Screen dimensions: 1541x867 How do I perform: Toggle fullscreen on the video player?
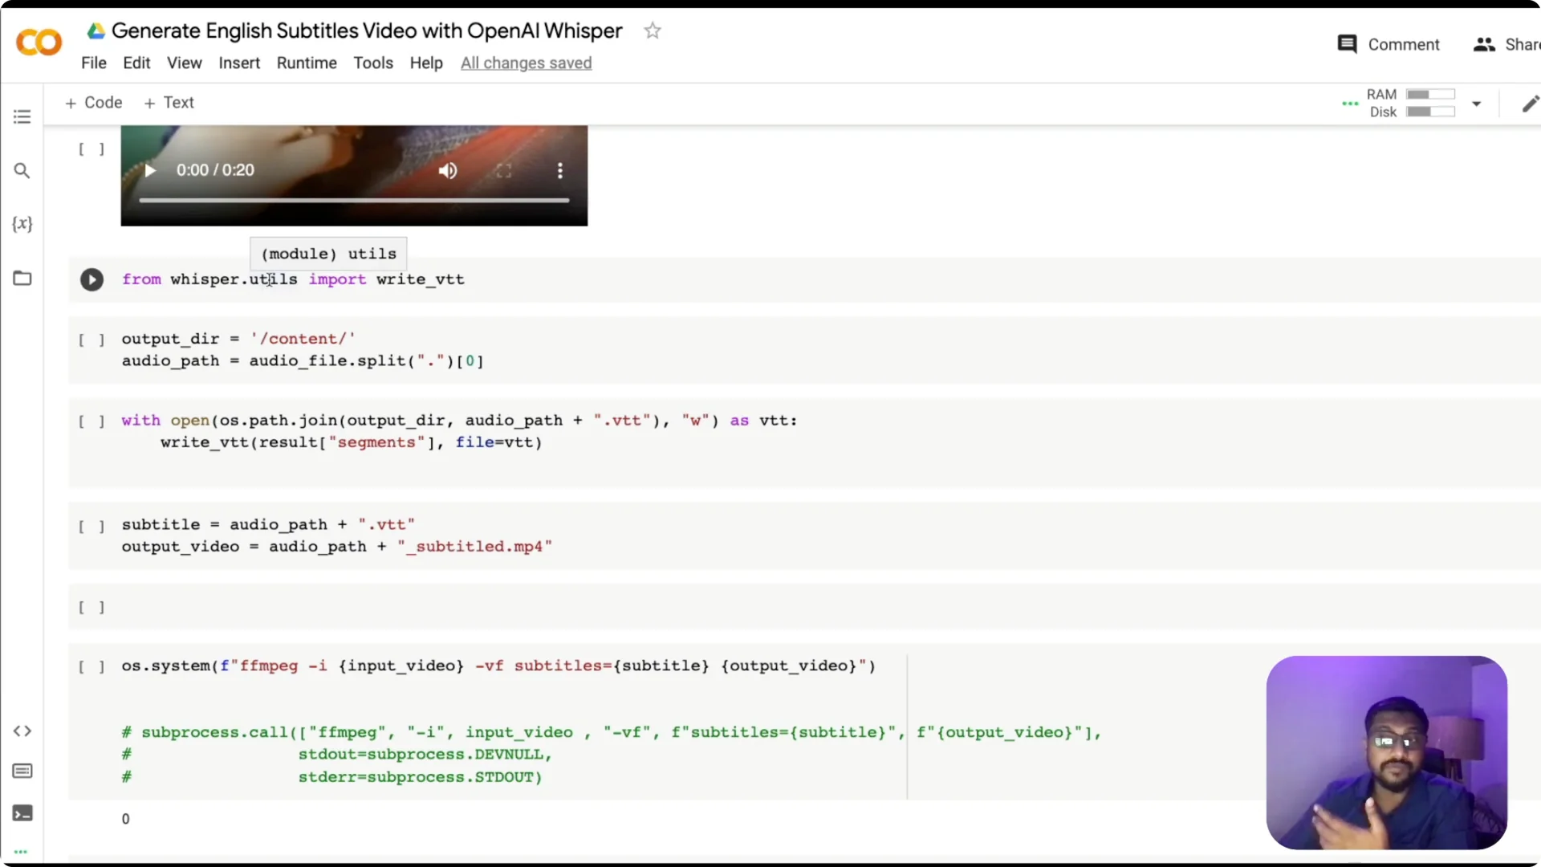tap(504, 170)
